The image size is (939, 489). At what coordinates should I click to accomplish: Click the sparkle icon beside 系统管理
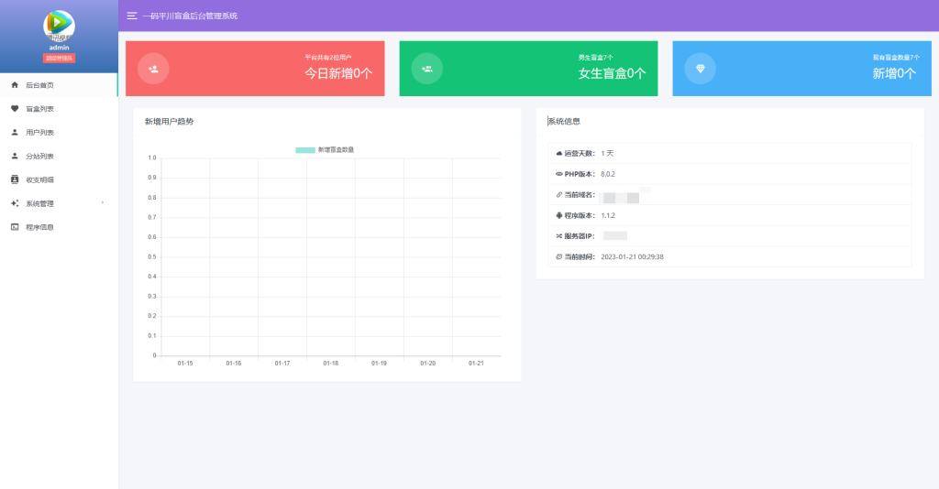tap(15, 203)
